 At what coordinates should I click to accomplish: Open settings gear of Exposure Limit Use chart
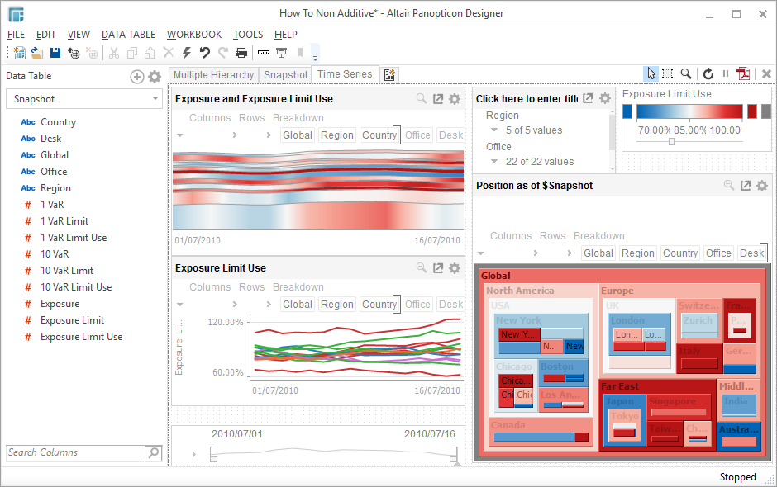[x=455, y=268]
